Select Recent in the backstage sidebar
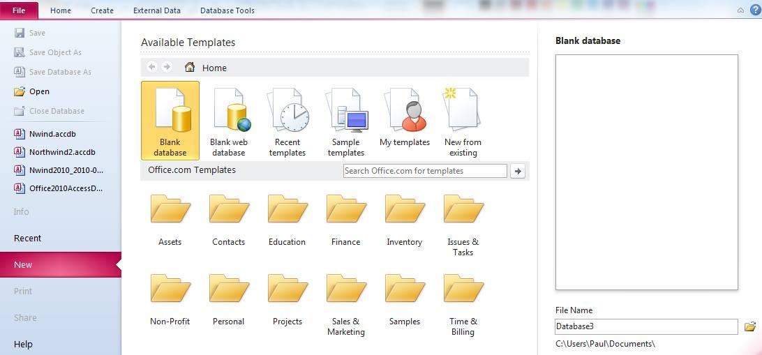Screen dimensions: 762x355 click(28, 239)
